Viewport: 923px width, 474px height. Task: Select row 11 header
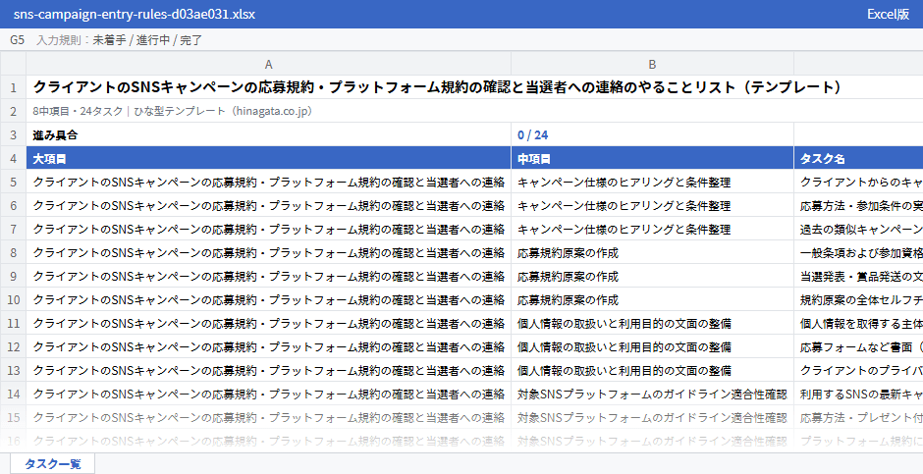pyautogui.click(x=13, y=323)
